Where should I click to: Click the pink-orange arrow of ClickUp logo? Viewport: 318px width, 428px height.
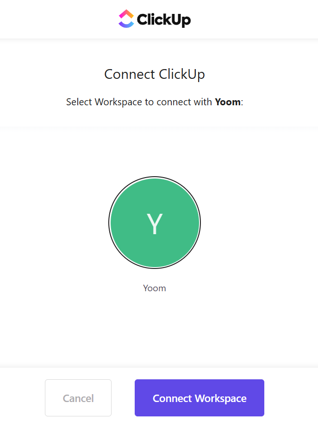click(x=126, y=13)
